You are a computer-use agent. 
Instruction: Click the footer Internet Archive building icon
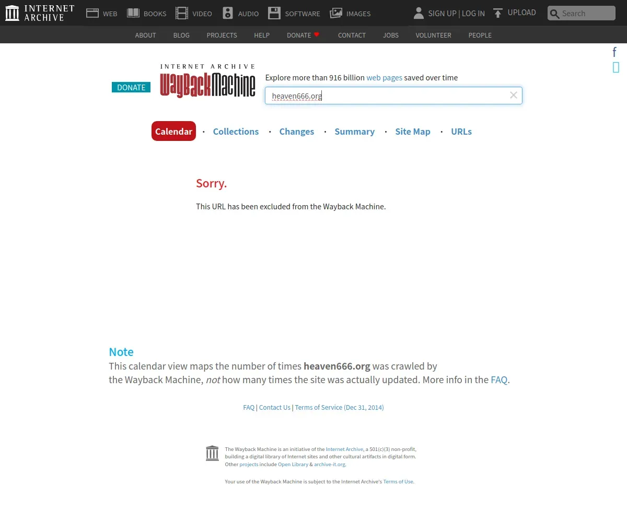click(212, 453)
